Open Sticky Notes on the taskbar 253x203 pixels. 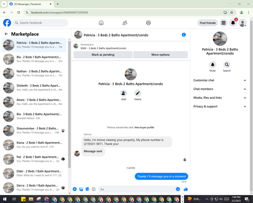point(23,199)
